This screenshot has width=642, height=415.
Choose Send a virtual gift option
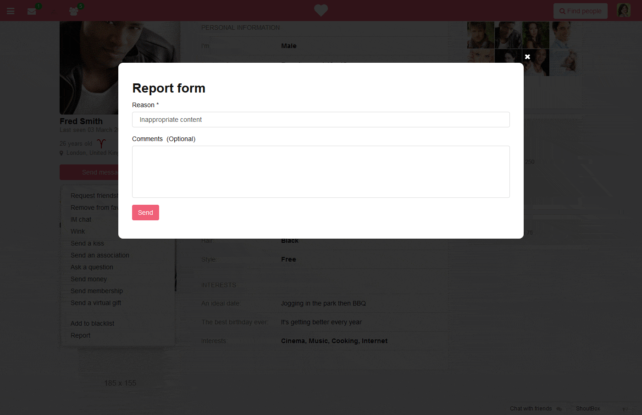click(x=96, y=303)
